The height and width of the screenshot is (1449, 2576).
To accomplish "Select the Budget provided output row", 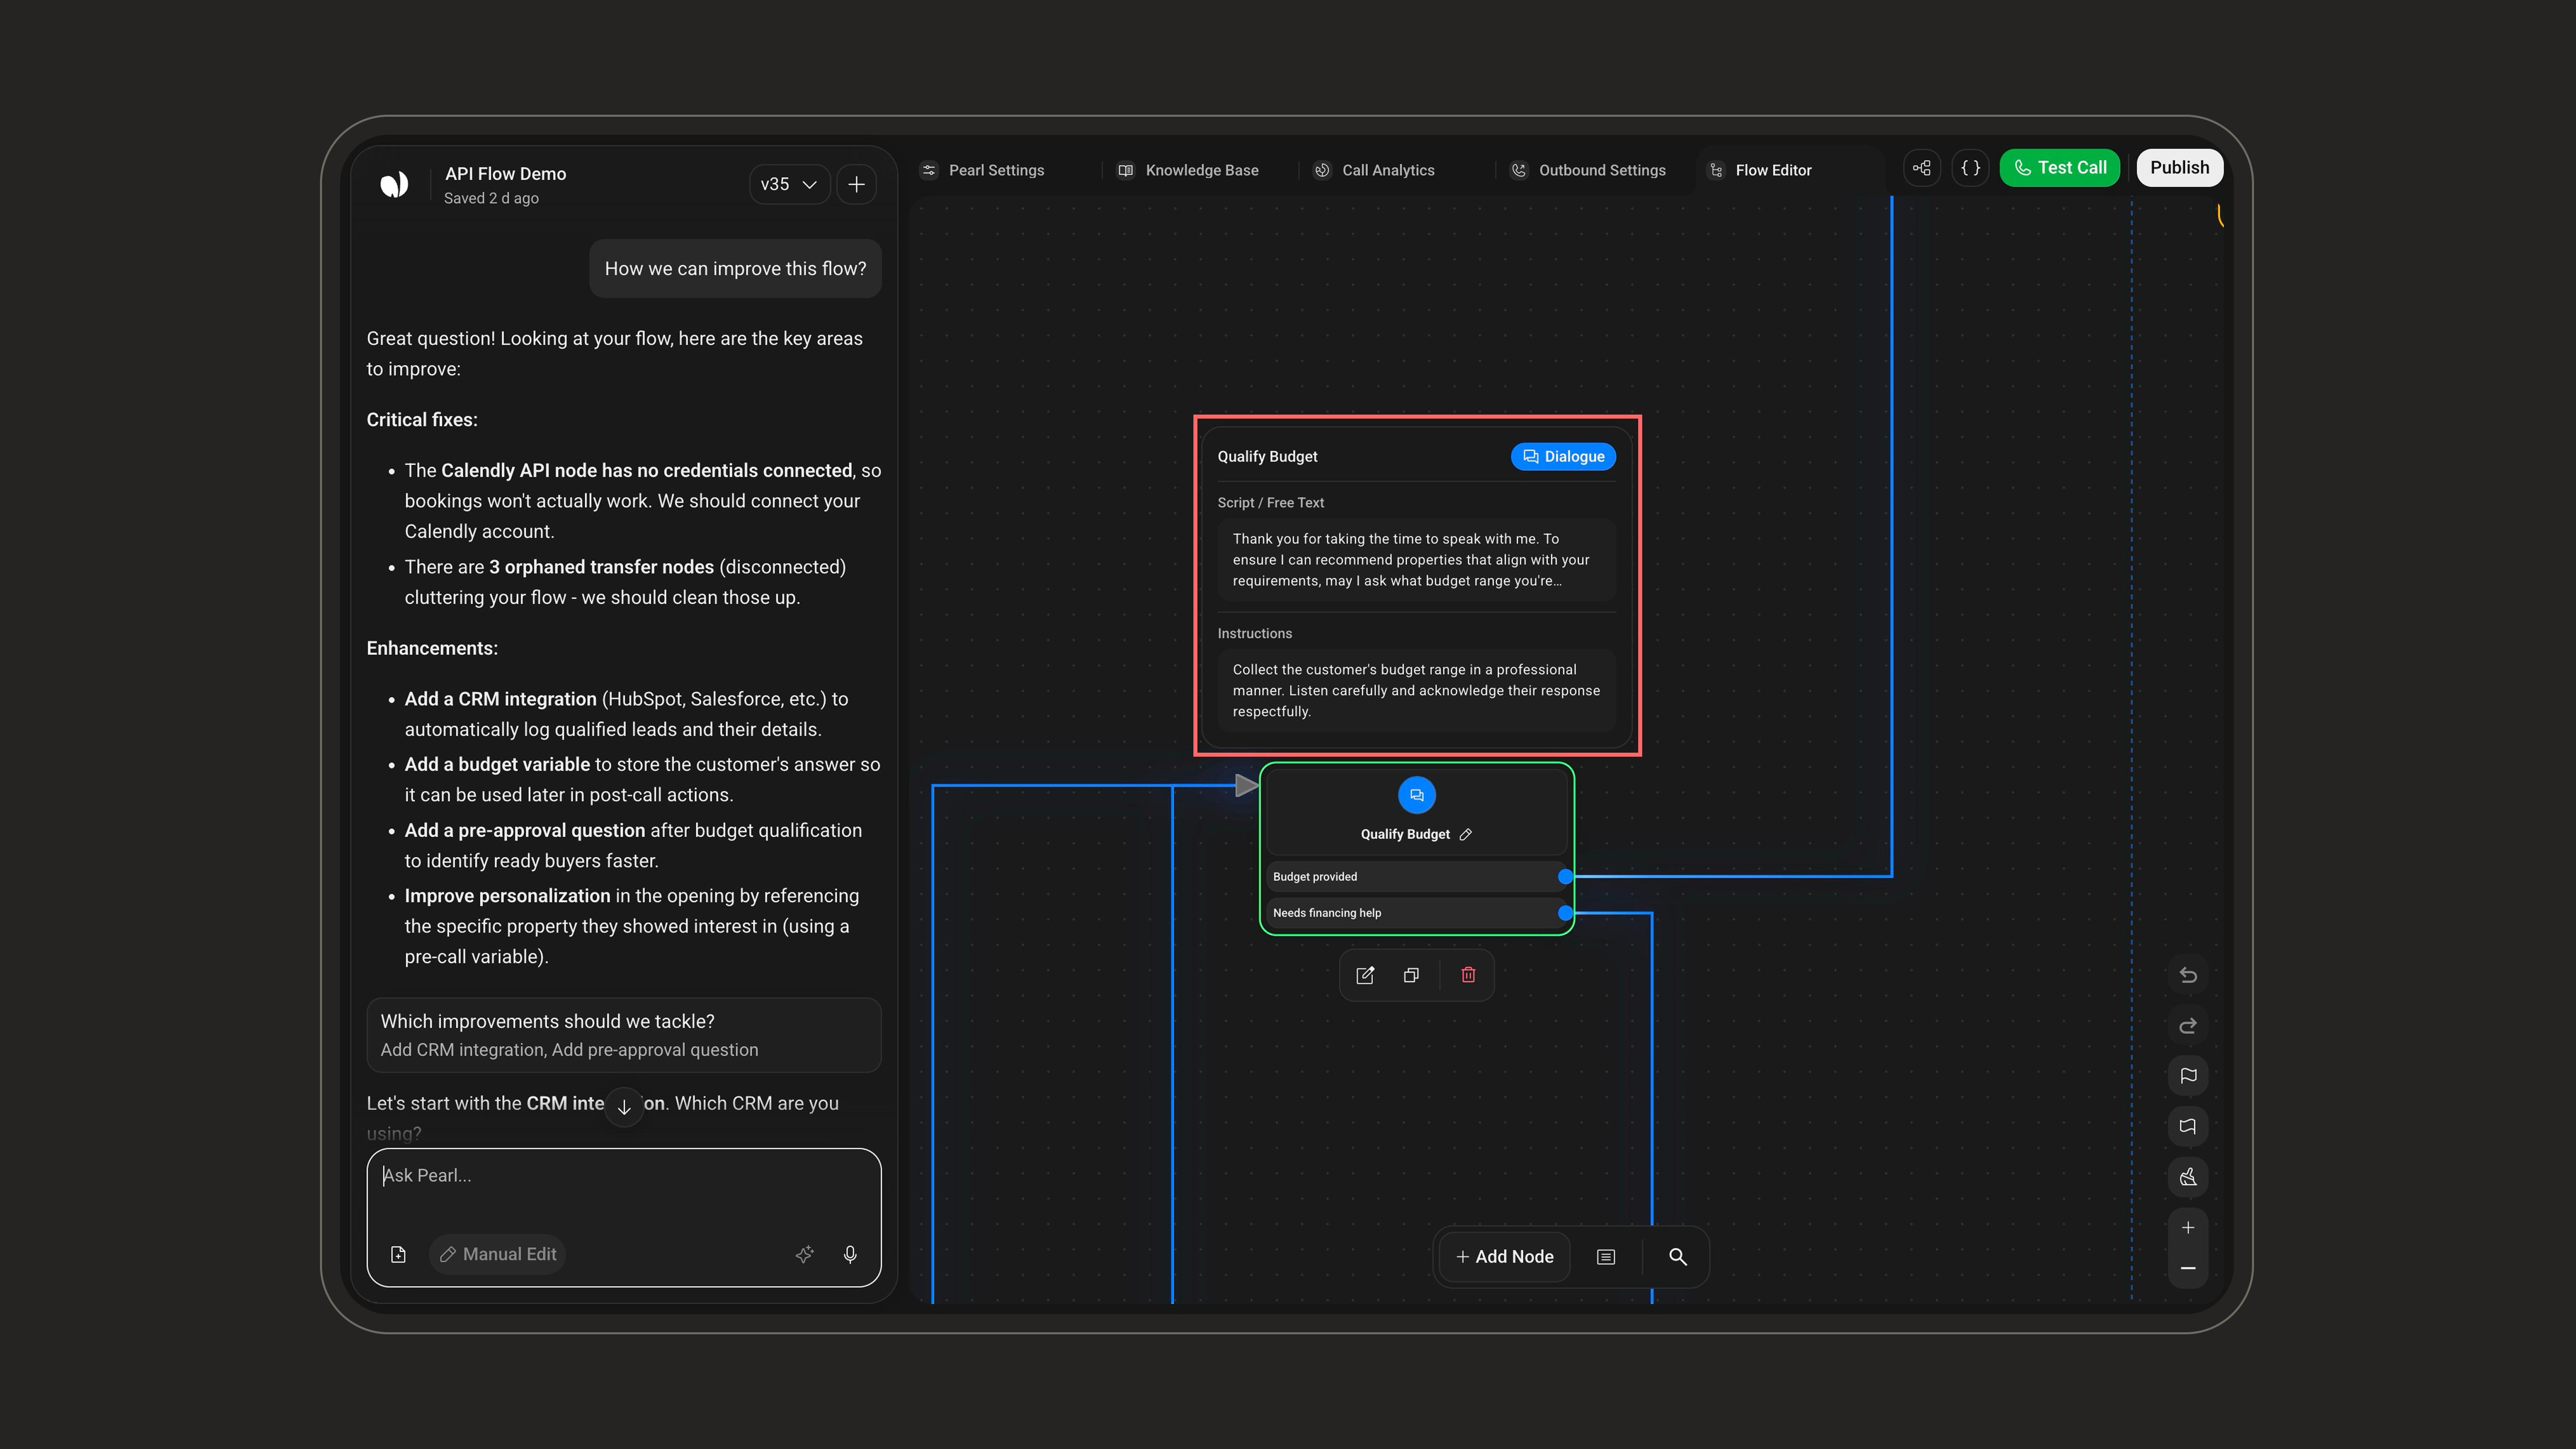I will (1416, 877).
